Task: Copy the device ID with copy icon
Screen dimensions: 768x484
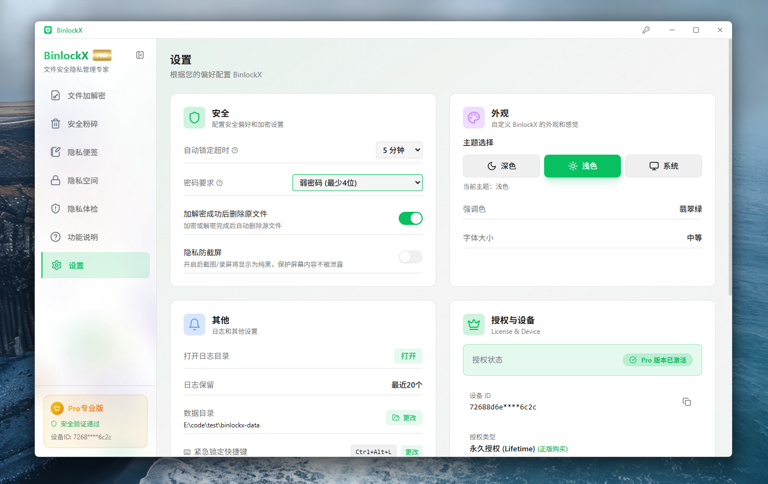Action: 687,402
